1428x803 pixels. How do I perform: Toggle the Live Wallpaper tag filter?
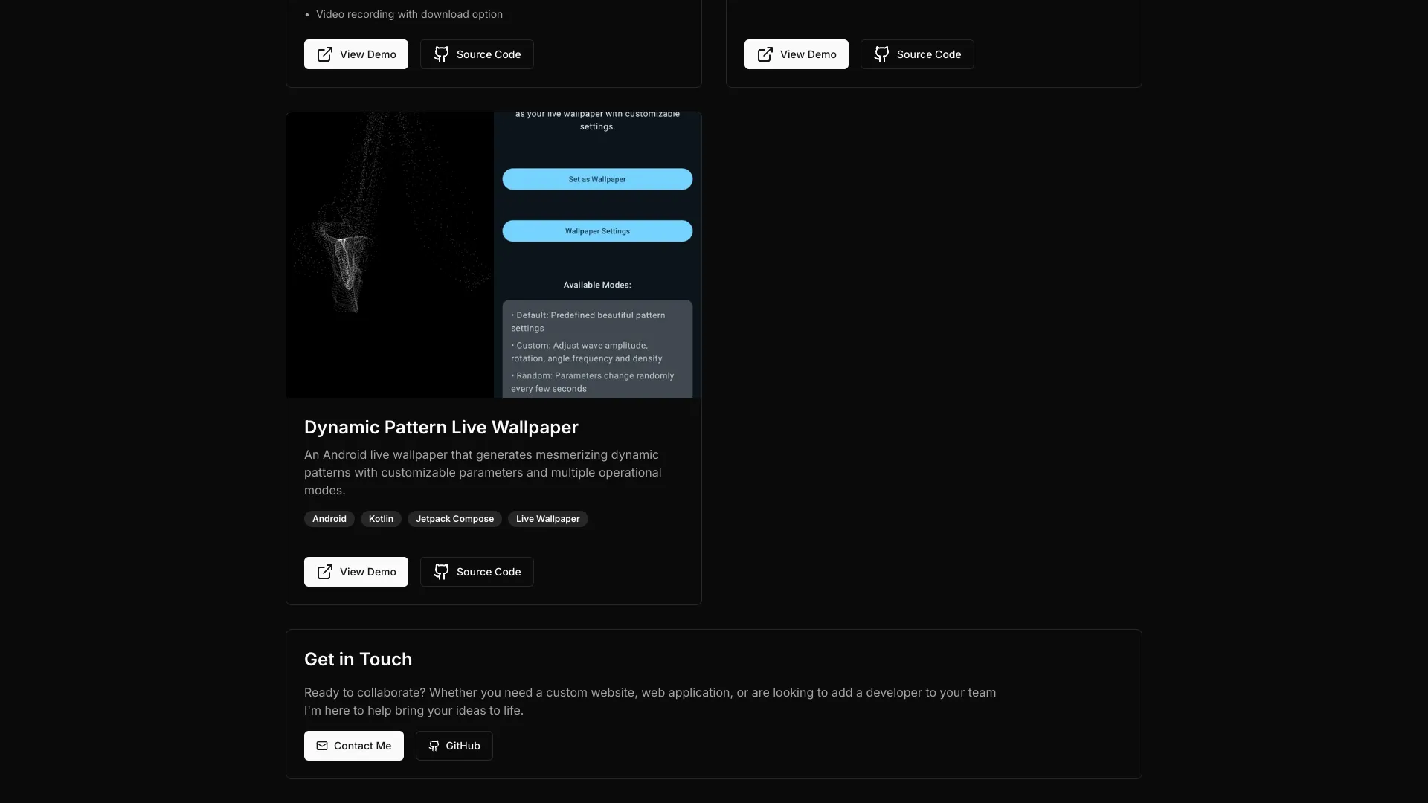tap(548, 519)
